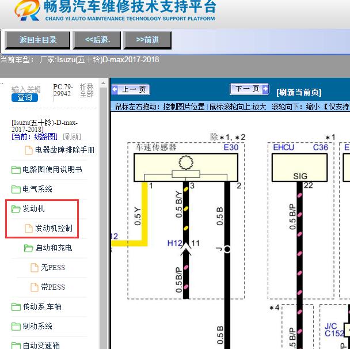The width and height of the screenshot is (350, 349).
Task: Click the page icon beside 带PESS
Action: [x=35, y=287]
